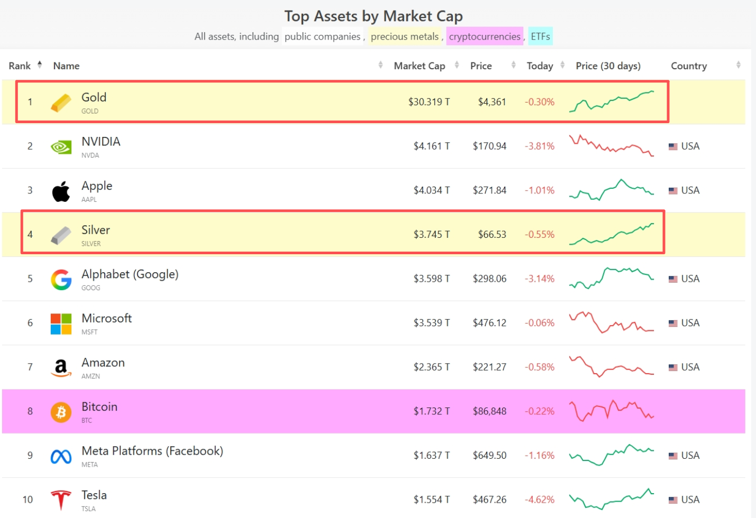Sort by the Today column header

tap(540, 66)
